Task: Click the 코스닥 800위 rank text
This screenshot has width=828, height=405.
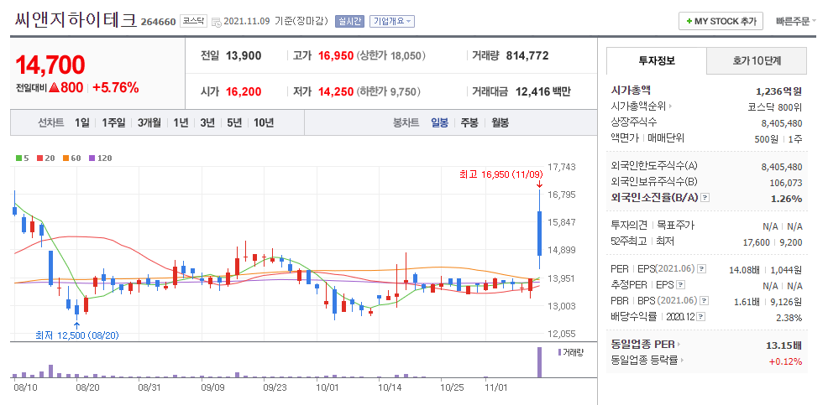Action: coord(774,107)
